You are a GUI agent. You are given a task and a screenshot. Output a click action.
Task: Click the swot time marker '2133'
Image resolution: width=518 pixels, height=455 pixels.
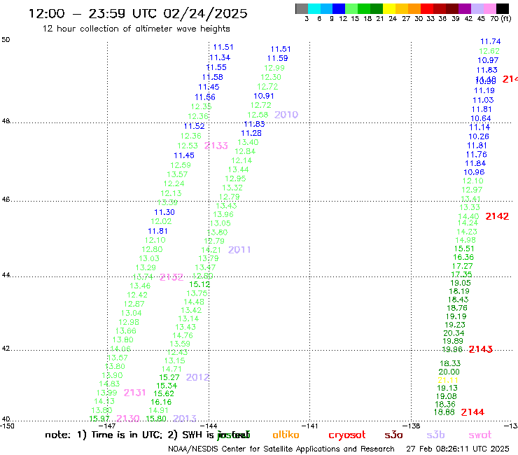tap(216, 146)
